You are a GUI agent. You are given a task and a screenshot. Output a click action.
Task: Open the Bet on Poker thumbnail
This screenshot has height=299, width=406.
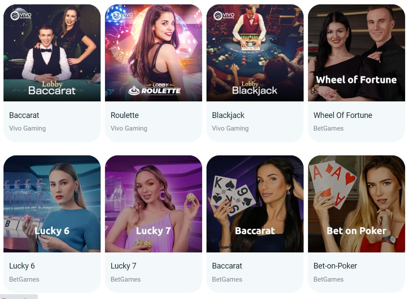point(356,204)
